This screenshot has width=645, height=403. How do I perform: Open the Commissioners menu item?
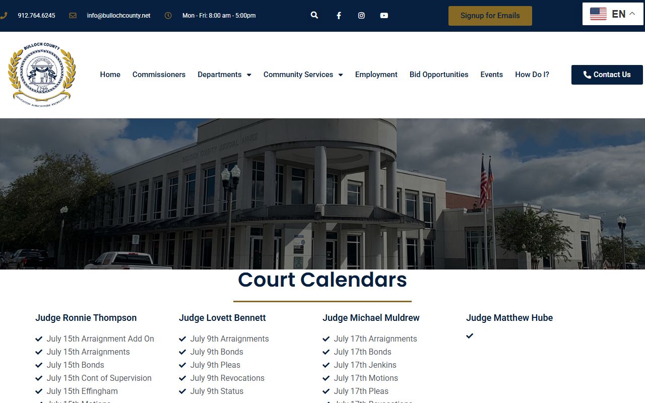159,75
